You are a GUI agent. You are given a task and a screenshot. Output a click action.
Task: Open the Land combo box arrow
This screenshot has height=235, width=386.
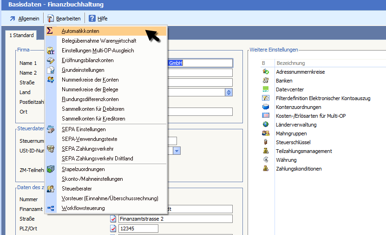click(229, 92)
